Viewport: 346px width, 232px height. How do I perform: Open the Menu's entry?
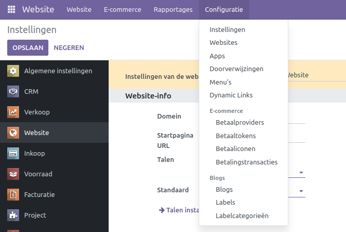click(220, 82)
